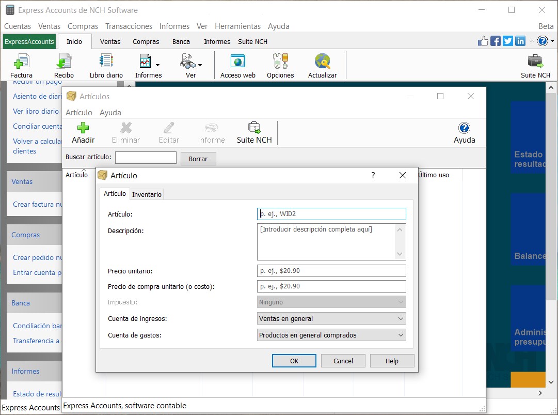Switch to the Banca ribbon tab

181,42
